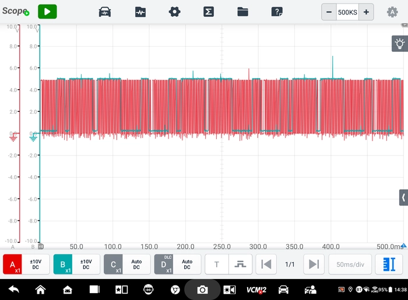Tap the Android home icon
Viewport: 408px width, 300px height.
pos(40,290)
